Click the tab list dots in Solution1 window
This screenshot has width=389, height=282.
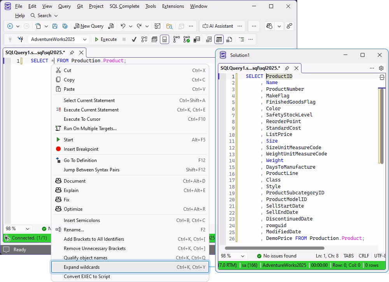(x=371, y=68)
